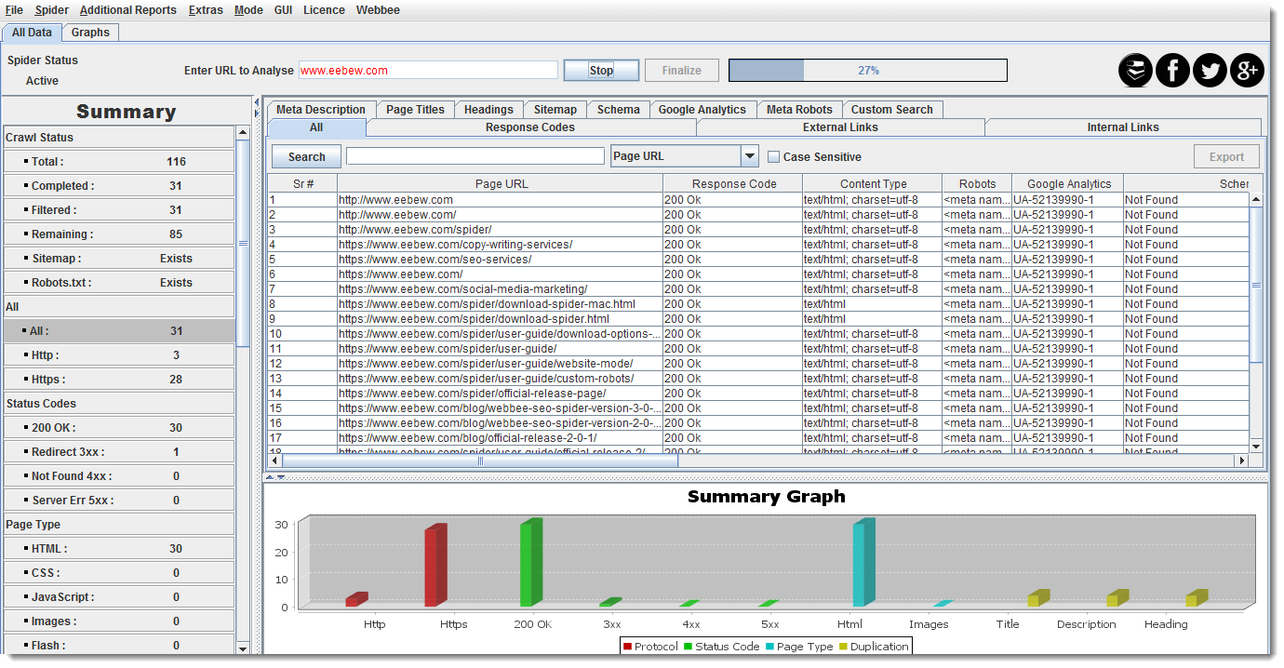Focus the Enter URL to Analyse field

pos(428,71)
